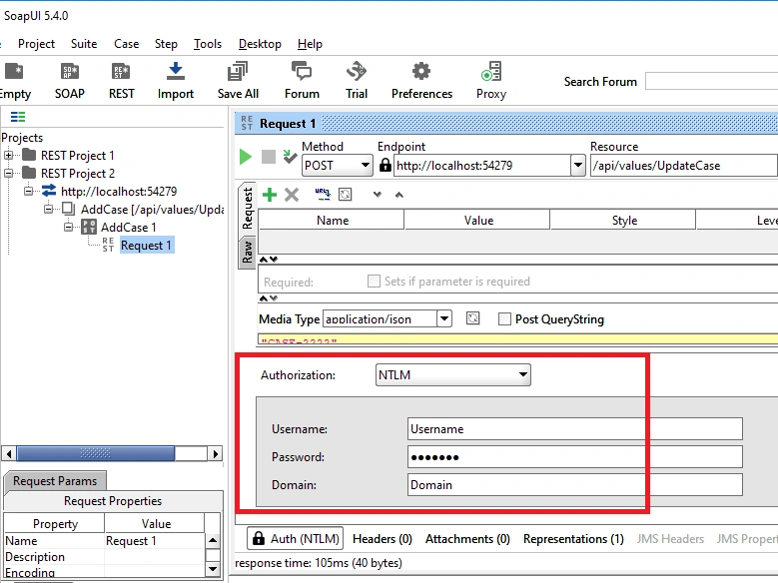
Task: Expand the REST Project 1 tree node
Action: tap(8, 156)
